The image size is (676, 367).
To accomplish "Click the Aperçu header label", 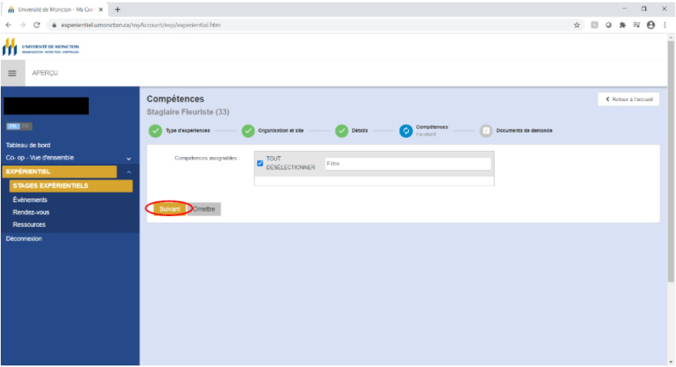I will pyautogui.click(x=45, y=74).
